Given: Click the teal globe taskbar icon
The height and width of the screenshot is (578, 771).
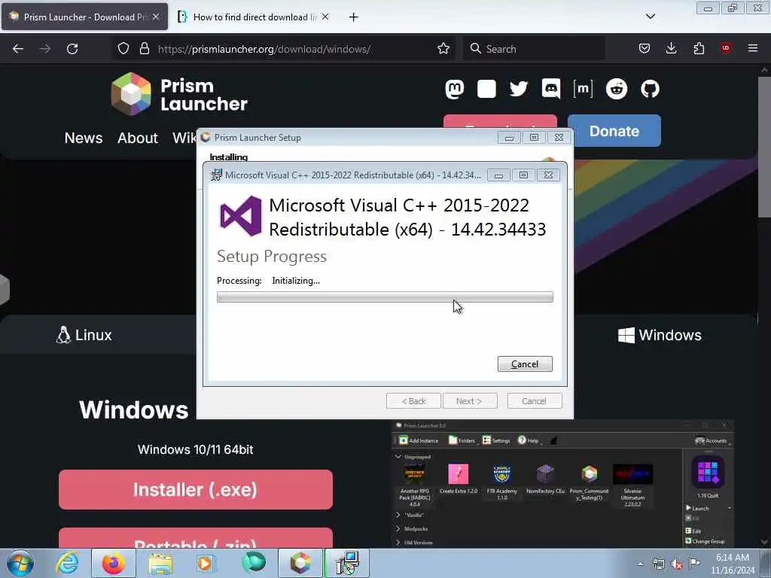Looking at the screenshot, I should pos(253,562).
